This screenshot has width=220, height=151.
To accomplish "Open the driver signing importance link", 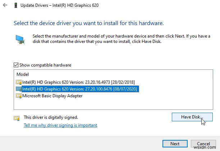I will 60,125.
